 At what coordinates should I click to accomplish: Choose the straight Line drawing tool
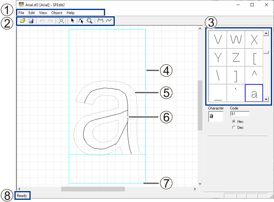tap(100, 21)
